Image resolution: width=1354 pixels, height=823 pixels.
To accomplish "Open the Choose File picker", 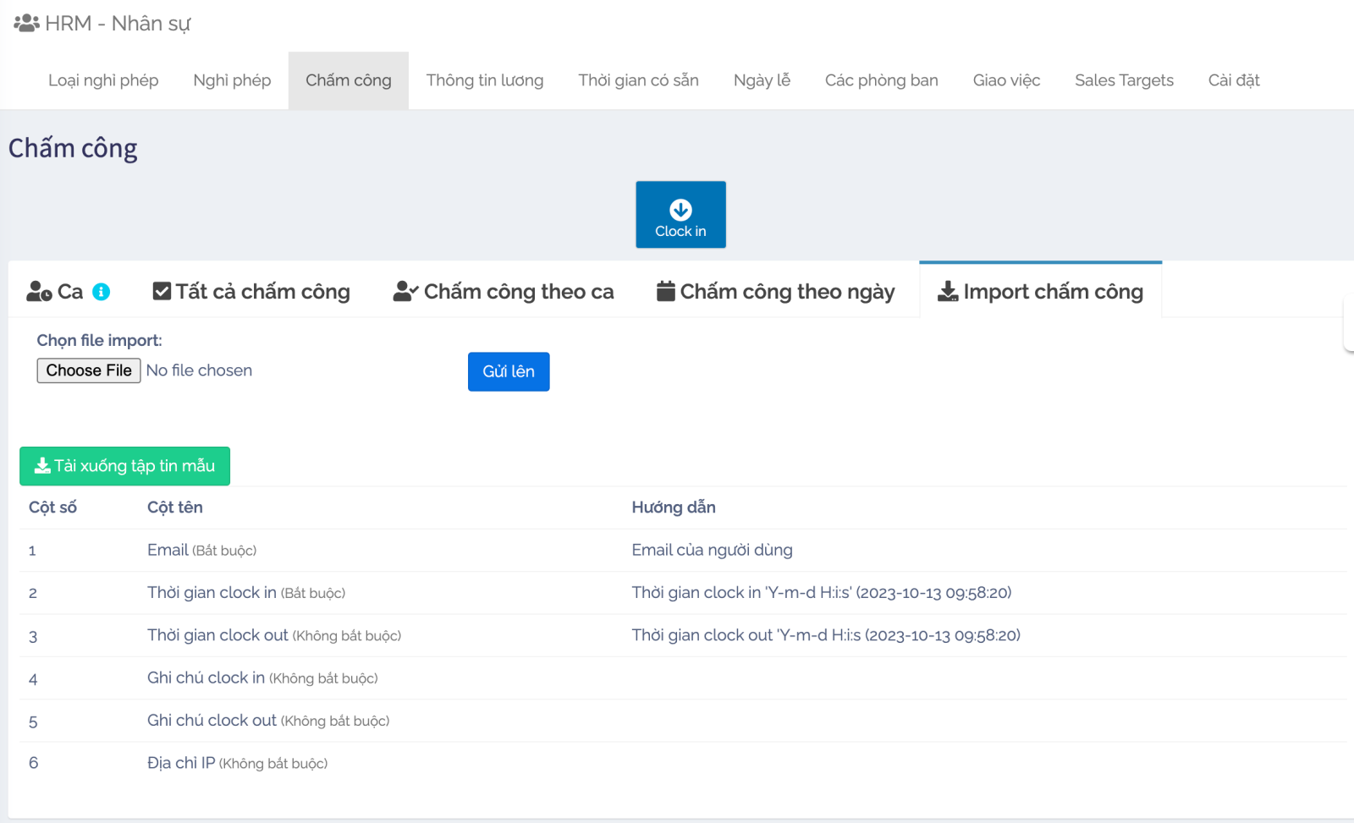I will (89, 370).
